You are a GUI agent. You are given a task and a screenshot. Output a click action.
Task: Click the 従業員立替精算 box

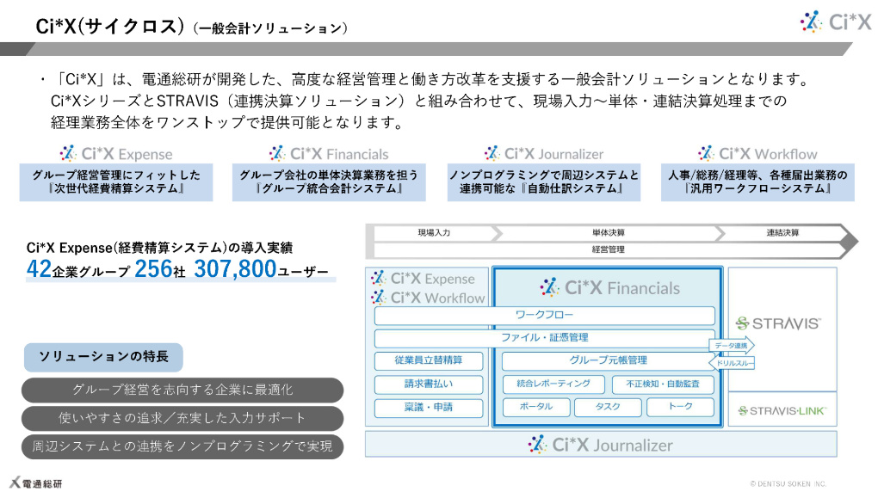click(429, 360)
